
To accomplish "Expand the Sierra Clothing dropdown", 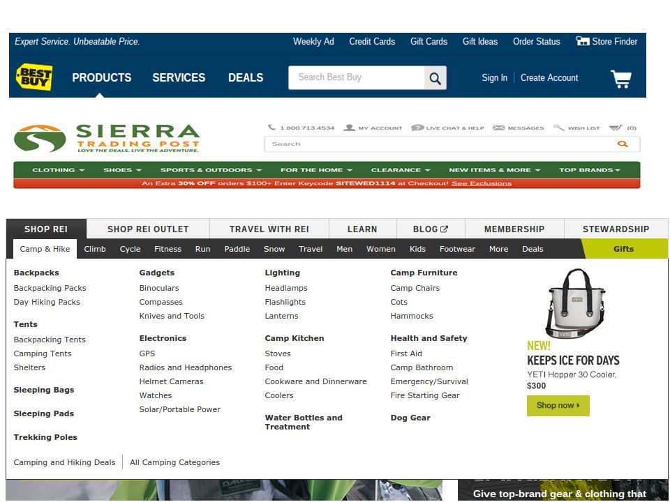I will (x=59, y=170).
